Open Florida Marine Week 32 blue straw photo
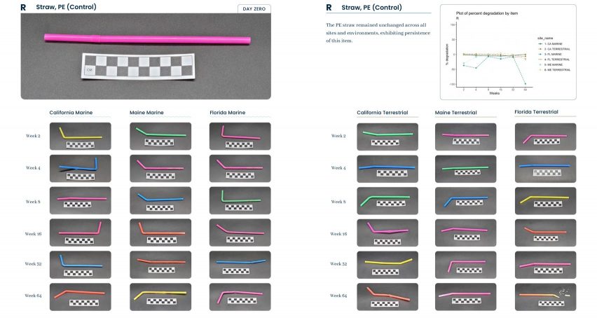597x318 pixels. (x=240, y=265)
